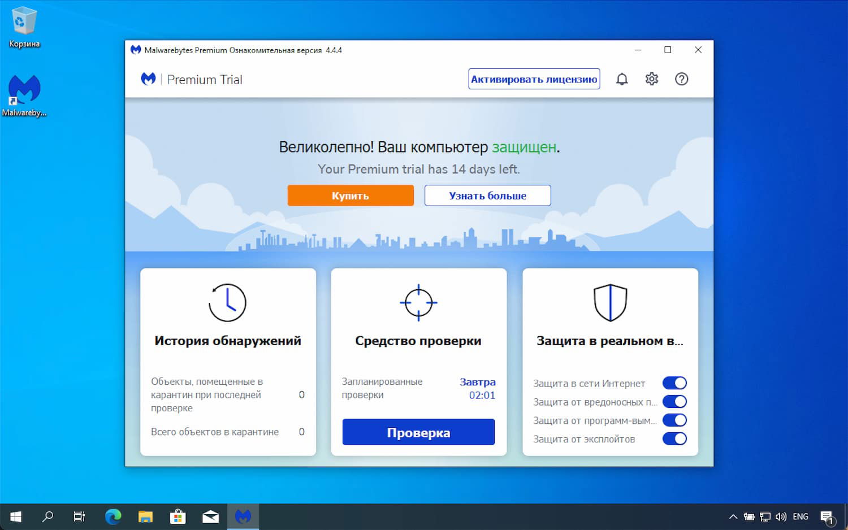Toggle Защита от эксплойтов switch

tap(674, 439)
